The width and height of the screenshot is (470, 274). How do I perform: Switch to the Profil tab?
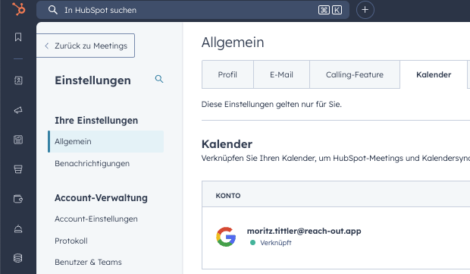click(x=228, y=74)
